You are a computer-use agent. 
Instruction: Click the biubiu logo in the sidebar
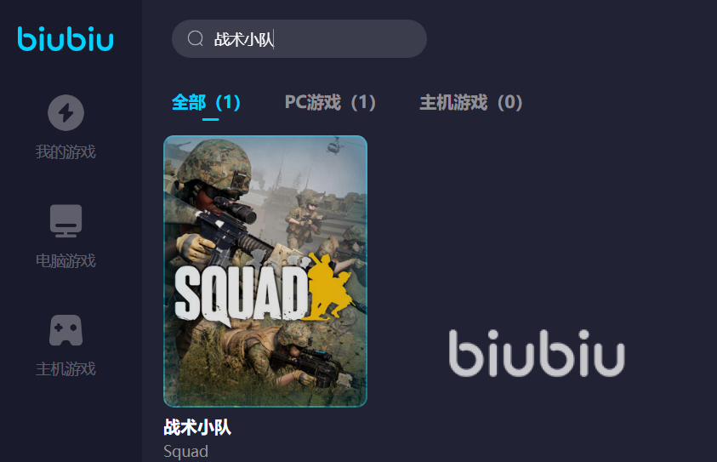coord(65,38)
